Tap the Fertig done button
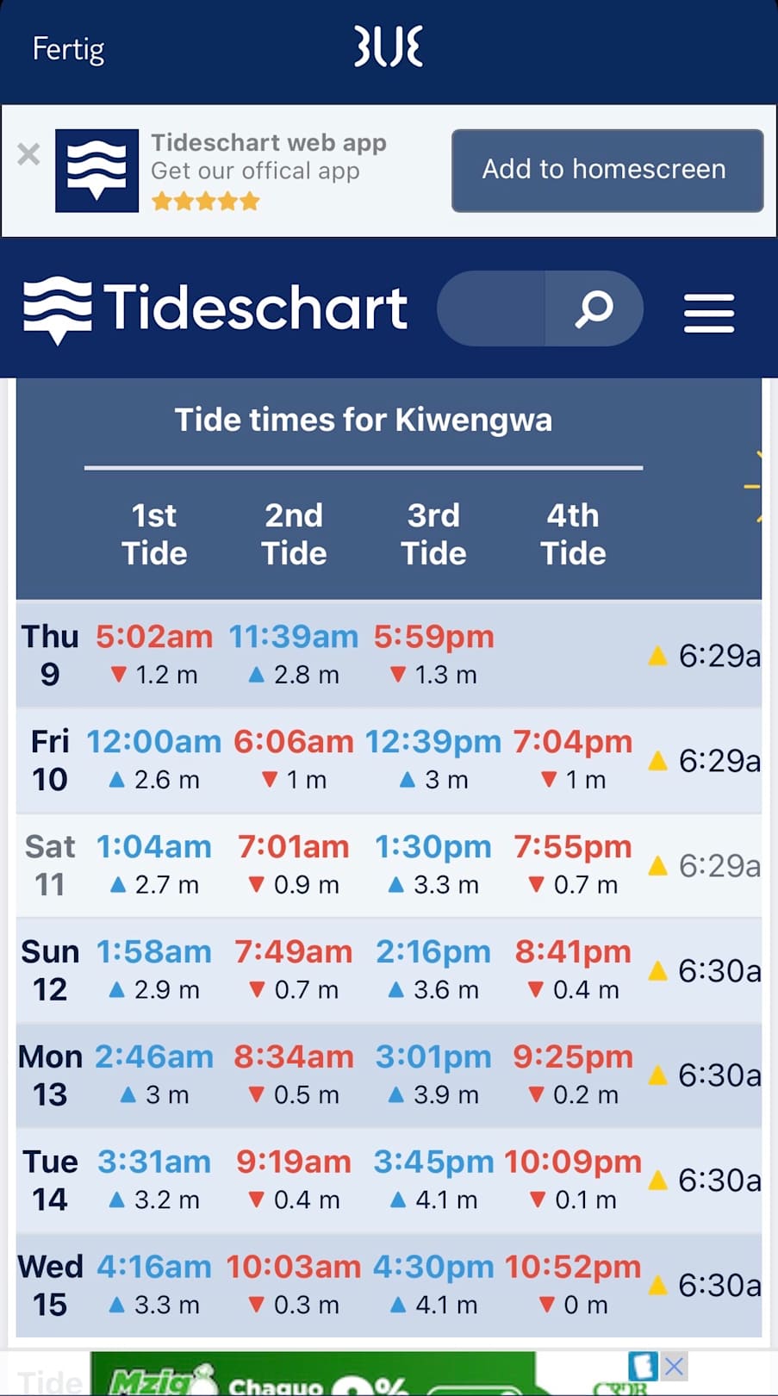This screenshot has height=1396, width=778. pos(68,49)
